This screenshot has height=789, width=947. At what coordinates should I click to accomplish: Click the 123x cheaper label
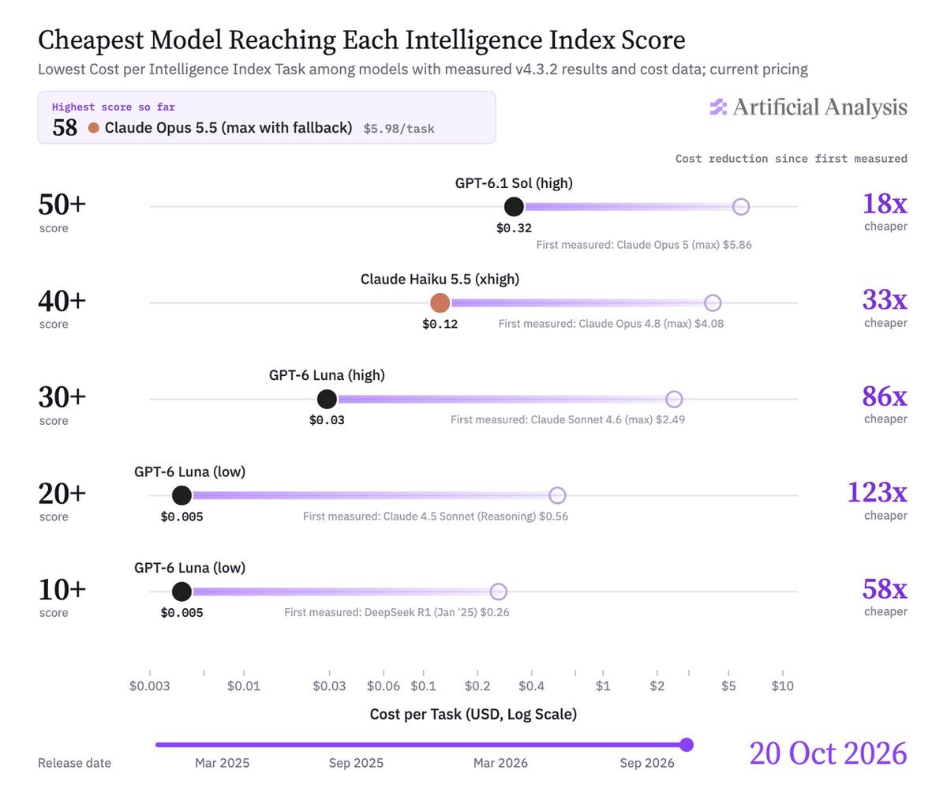878,501
